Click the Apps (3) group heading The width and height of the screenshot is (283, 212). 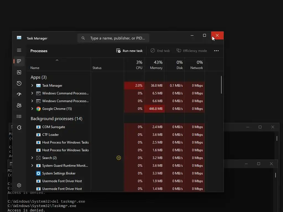(x=39, y=77)
